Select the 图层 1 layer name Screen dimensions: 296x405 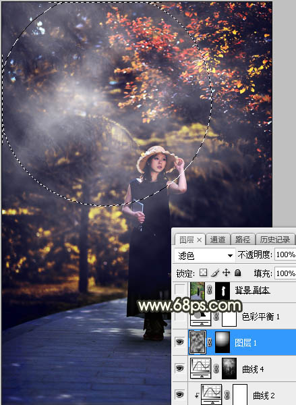click(x=245, y=343)
